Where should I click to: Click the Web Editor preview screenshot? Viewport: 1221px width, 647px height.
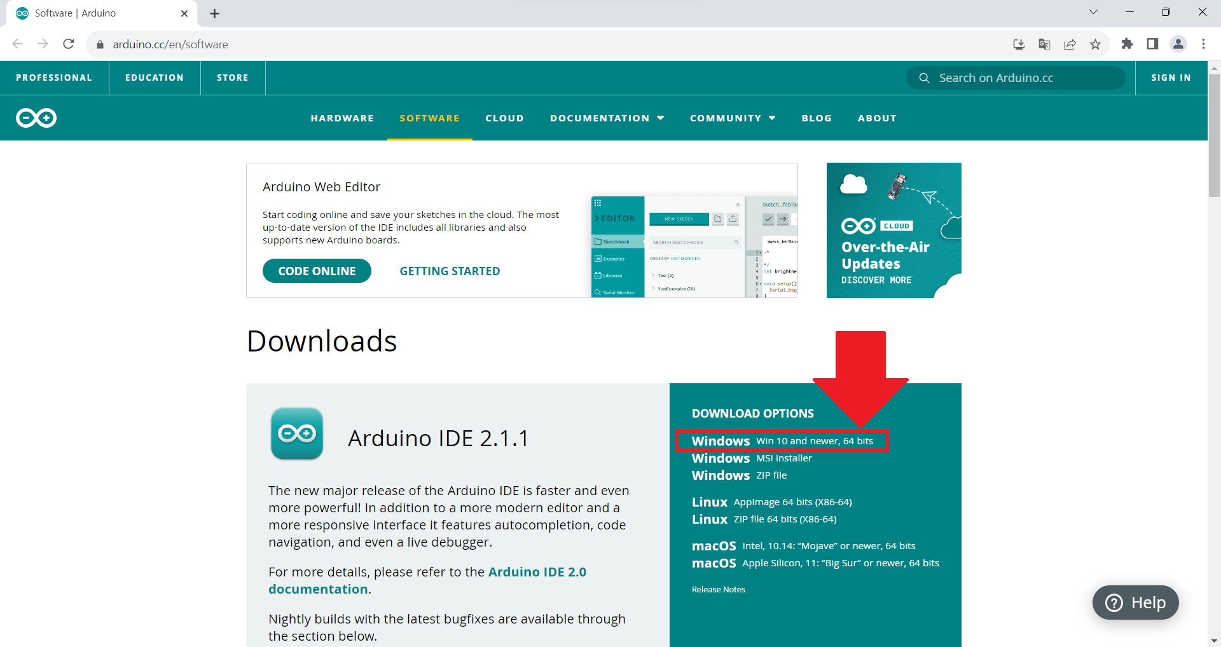click(x=694, y=247)
